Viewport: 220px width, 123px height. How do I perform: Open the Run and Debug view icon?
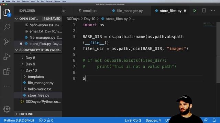pos(7,57)
